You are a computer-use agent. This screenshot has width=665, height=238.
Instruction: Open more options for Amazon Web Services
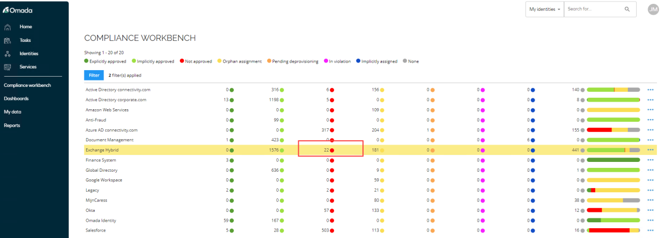pyautogui.click(x=650, y=110)
